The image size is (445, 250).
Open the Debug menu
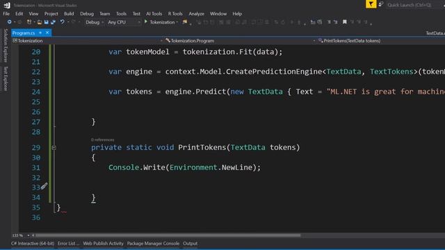[x=87, y=14]
